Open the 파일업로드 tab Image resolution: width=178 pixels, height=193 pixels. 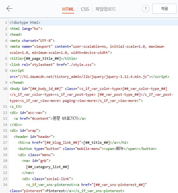(x=106, y=9)
